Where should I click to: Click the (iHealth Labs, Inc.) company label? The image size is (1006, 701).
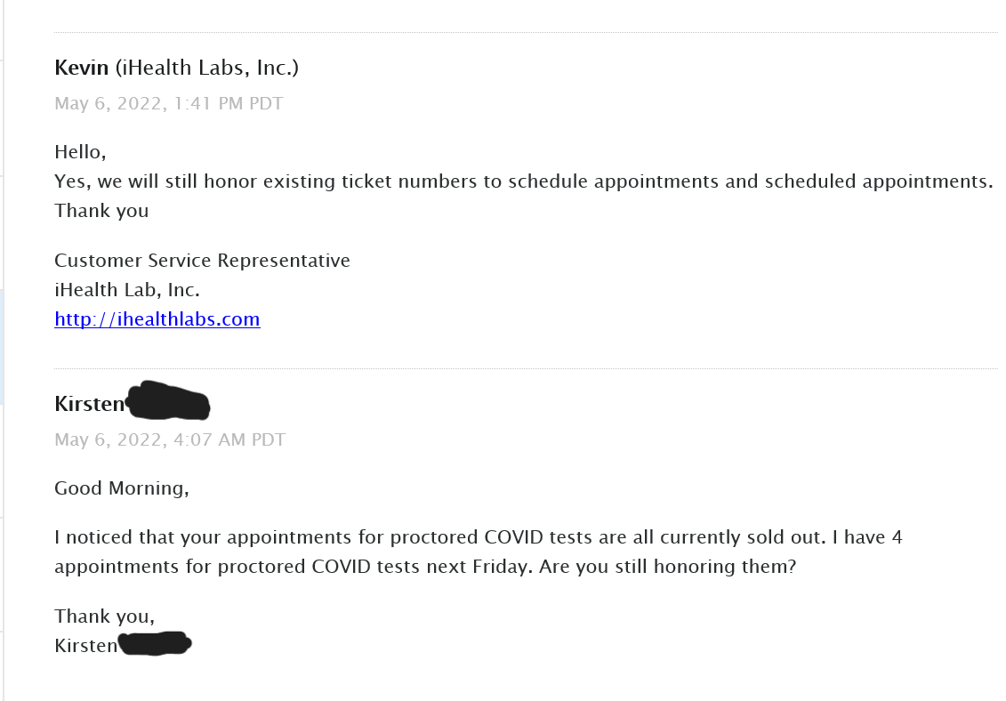[206, 68]
